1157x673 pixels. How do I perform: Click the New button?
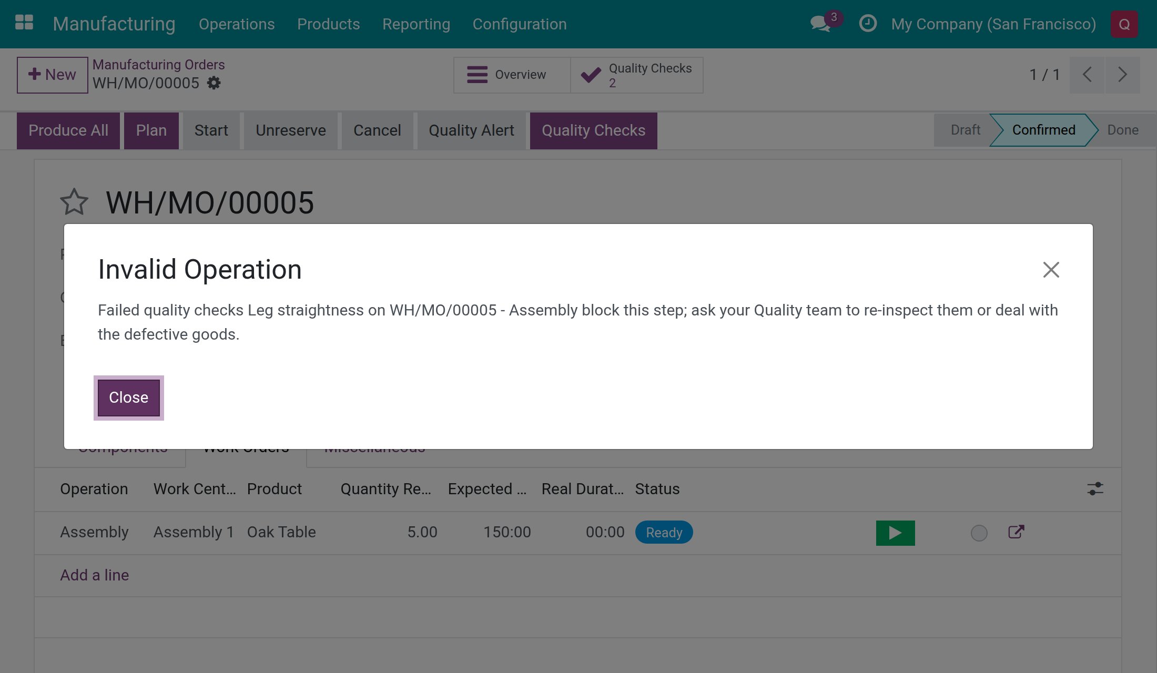(52, 75)
